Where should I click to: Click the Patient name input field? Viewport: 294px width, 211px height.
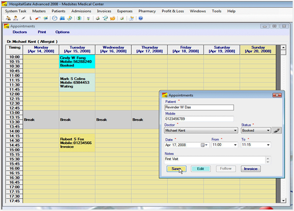[199, 108]
